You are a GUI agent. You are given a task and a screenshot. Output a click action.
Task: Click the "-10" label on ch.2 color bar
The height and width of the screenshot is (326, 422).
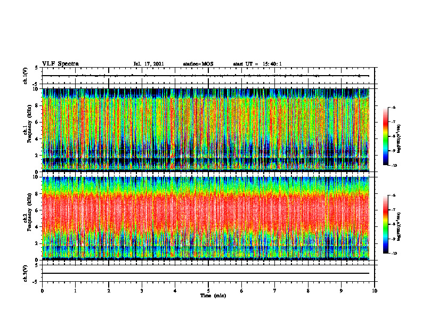pos(394,254)
